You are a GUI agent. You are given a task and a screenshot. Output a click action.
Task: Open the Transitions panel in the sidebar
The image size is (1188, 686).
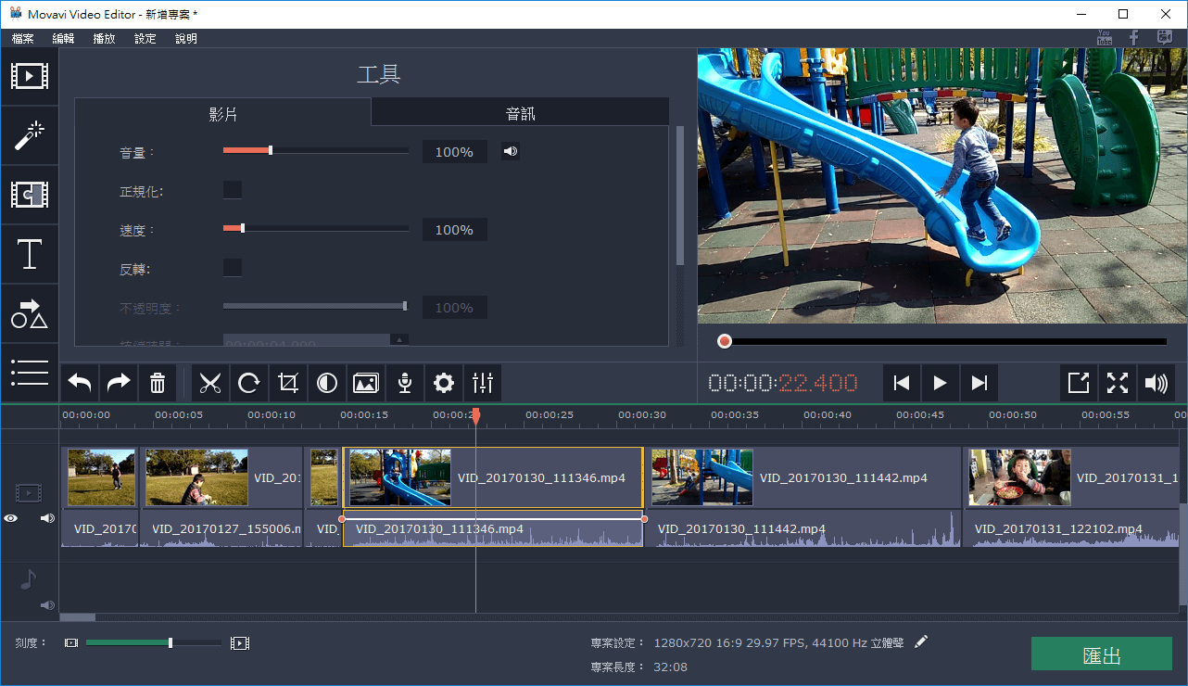30,195
